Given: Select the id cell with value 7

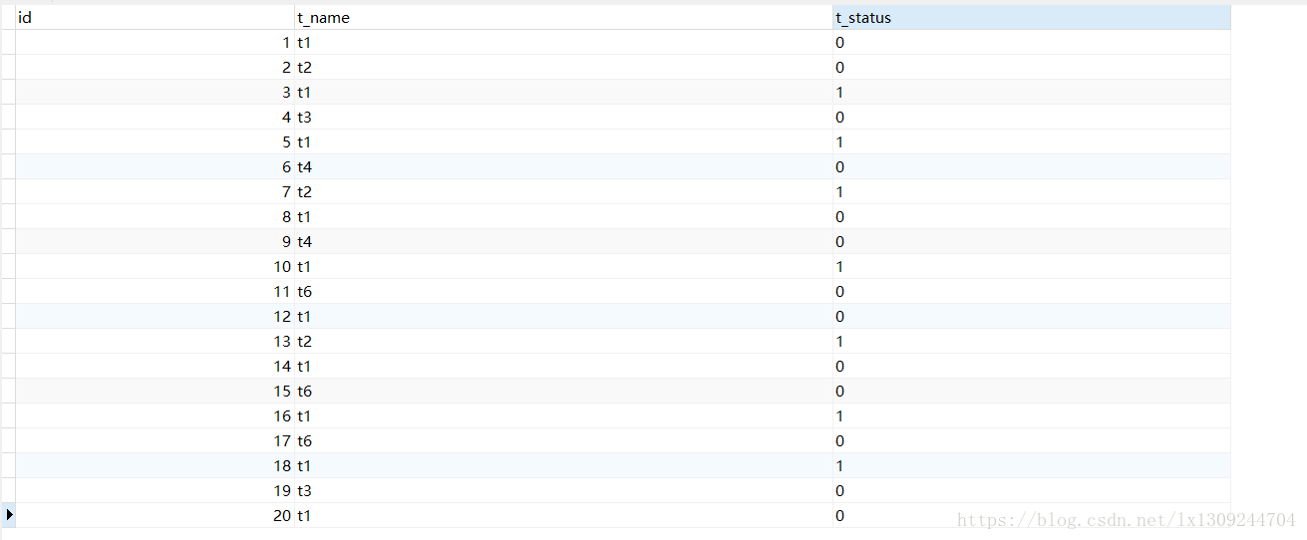Looking at the screenshot, I should (155, 192).
